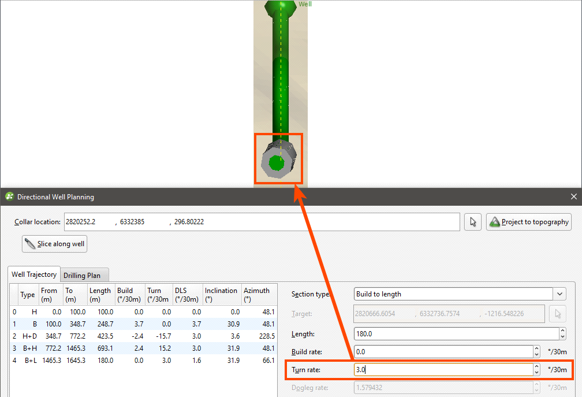Click the Build rate input field
582x397 pixels.
point(443,351)
